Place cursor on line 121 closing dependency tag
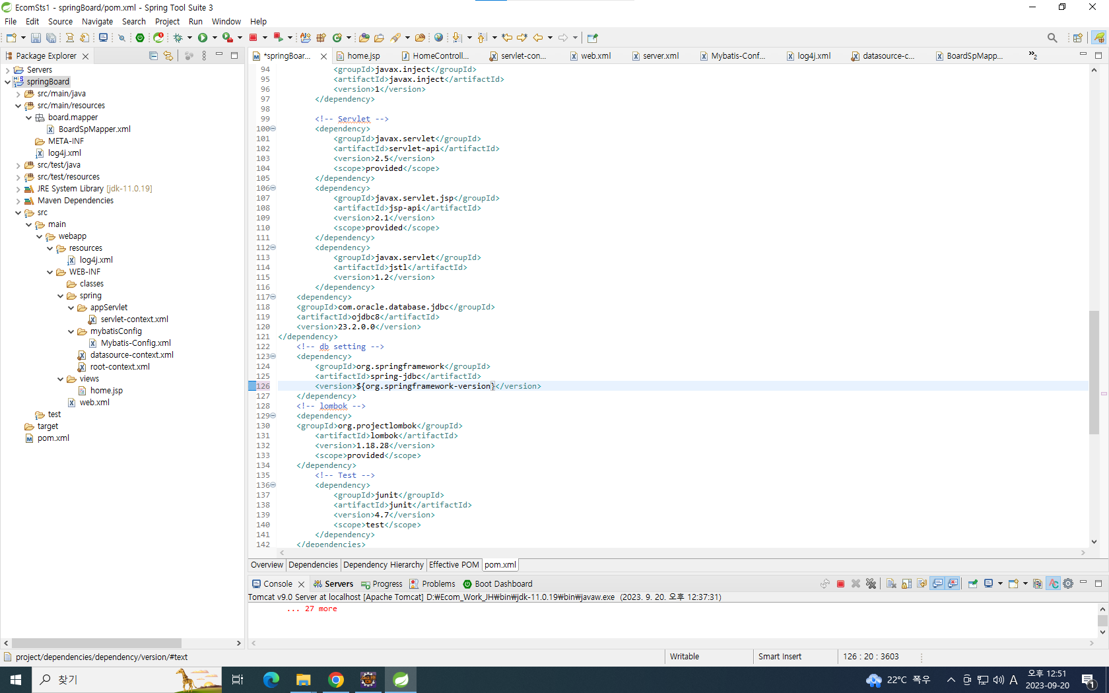Screen dimensions: 1109x693 tap(308, 337)
